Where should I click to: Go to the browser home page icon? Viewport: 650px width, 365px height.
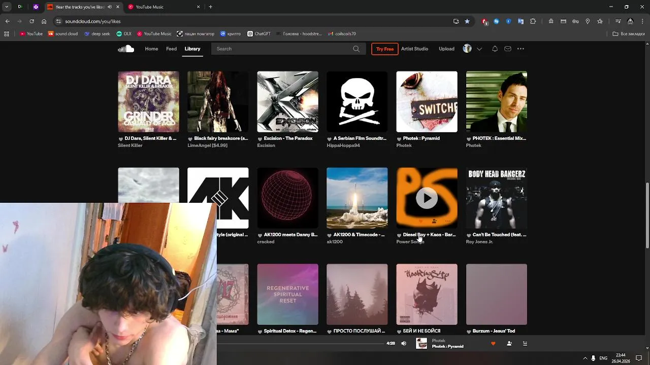(44, 21)
